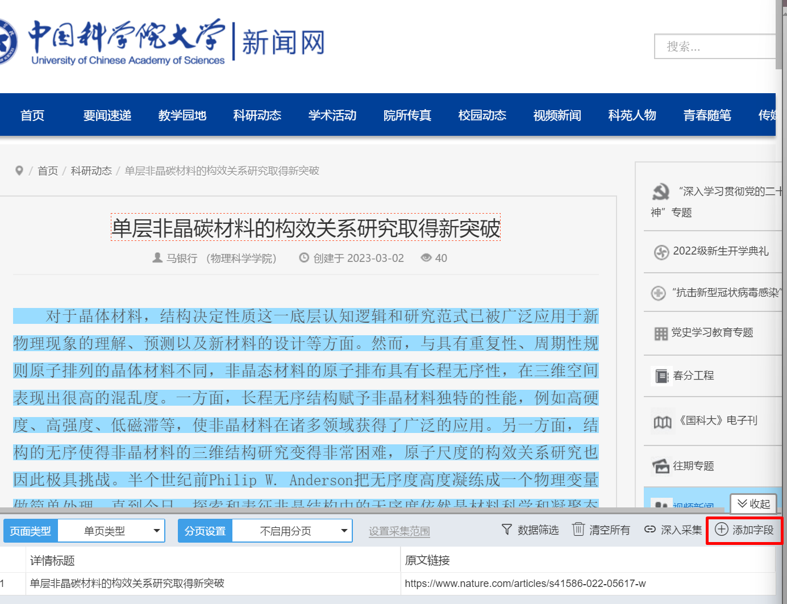Viewport: 787px width, 604px height.
Task: Open the 页面类型 dropdown showing 单页类型
Action: point(111,531)
